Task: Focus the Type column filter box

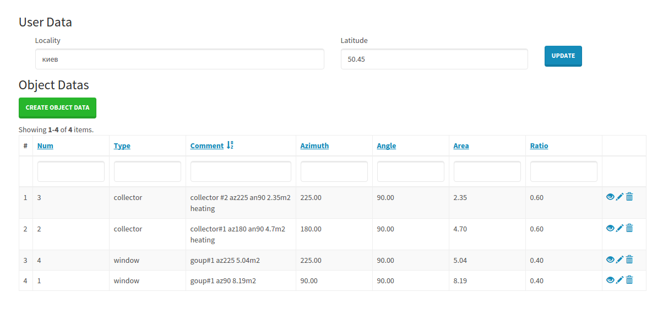Action: (x=148, y=171)
